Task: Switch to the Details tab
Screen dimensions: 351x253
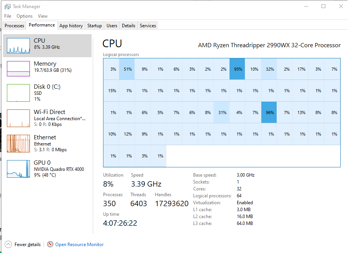Action: click(128, 26)
